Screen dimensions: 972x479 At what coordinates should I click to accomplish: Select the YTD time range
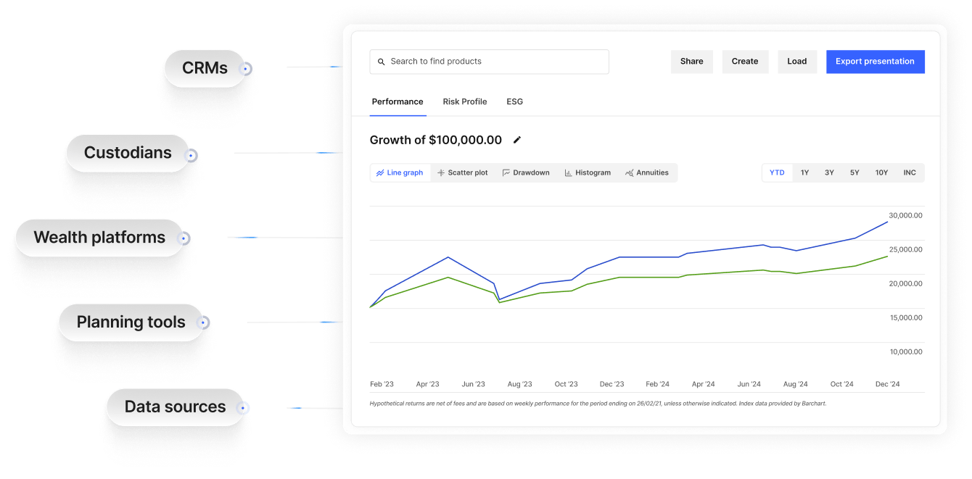(777, 172)
